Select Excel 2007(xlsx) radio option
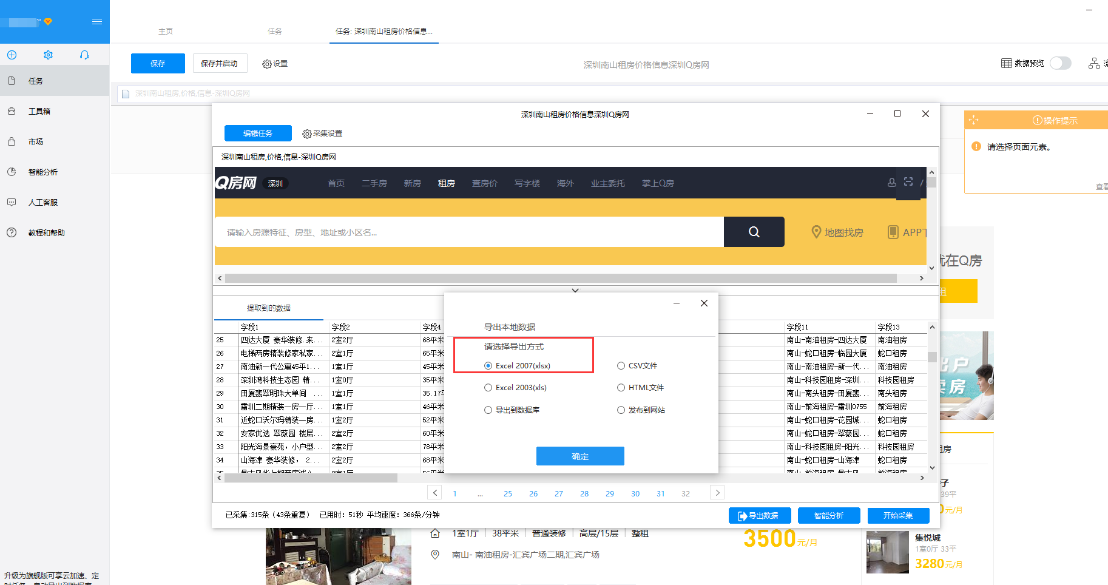This screenshot has width=1108, height=585. click(488, 366)
